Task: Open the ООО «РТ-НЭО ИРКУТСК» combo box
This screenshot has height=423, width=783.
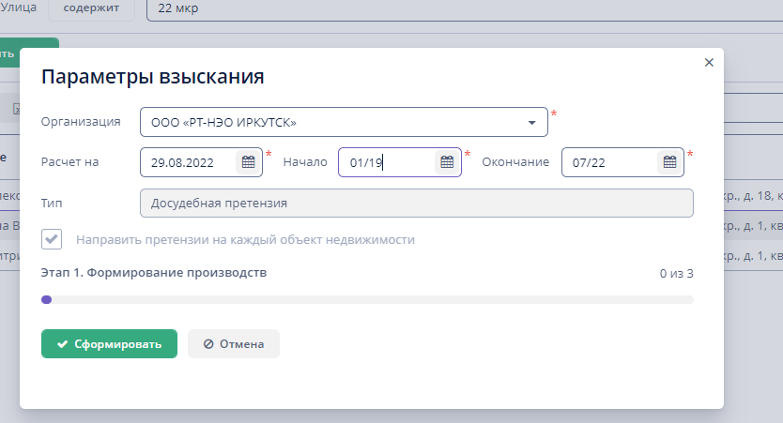Action: click(329, 122)
